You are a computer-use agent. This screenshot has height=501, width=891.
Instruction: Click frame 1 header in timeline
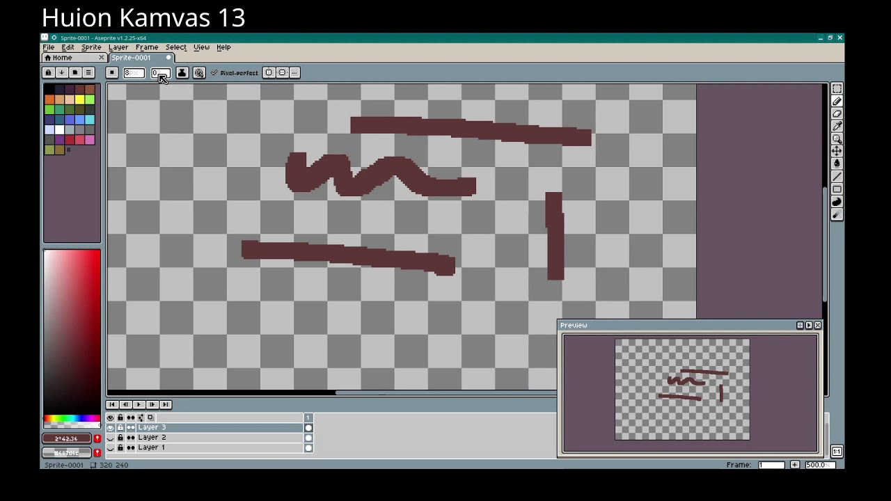[308, 417]
